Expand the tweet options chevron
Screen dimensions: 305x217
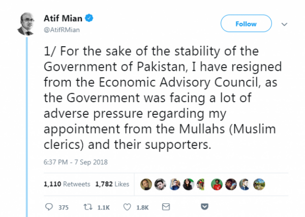tap(284, 24)
